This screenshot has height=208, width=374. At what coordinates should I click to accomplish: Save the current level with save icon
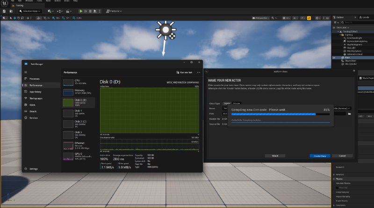[x=4, y=11]
